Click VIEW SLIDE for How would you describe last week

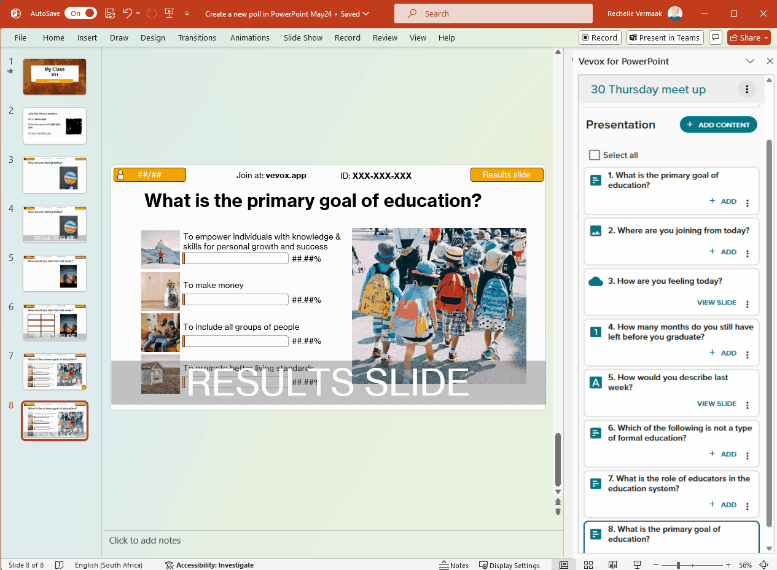point(716,404)
